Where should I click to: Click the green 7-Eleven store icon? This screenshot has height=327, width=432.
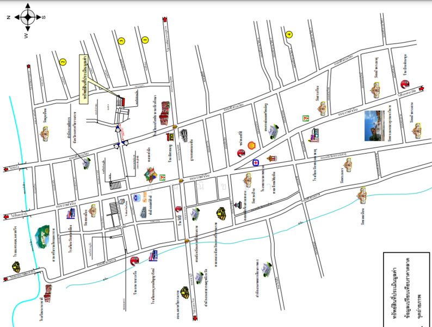(306, 117)
